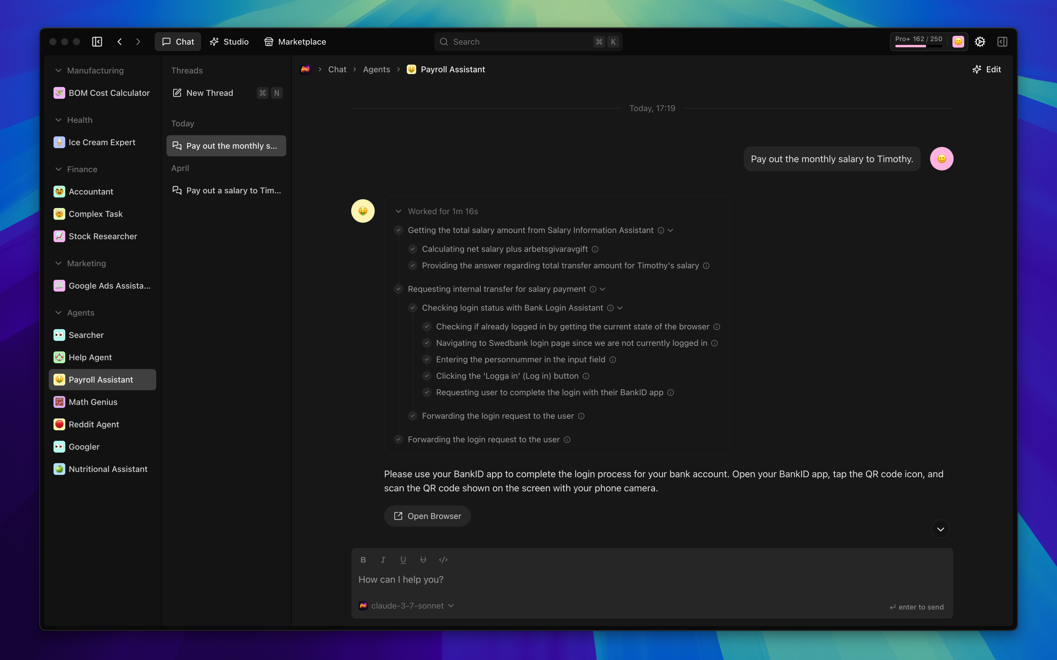Apply strikethrough formatting icon
Viewport: 1057px width, 660px height.
[x=423, y=560]
